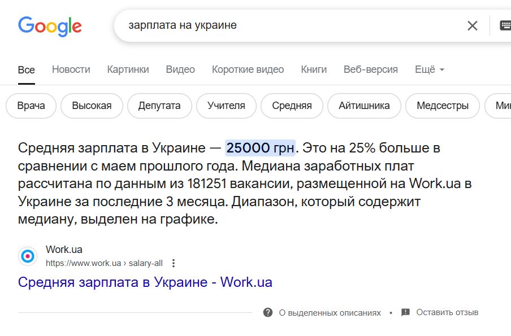Click inside the search input field
Image resolution: width=511 pixels, height=336 pixels.
tap(293, 25)
